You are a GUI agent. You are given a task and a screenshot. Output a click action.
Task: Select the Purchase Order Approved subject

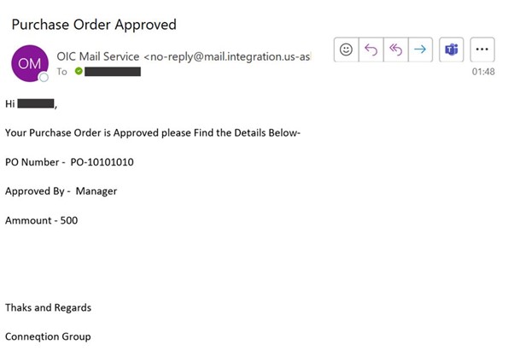[x=94, y=25]
